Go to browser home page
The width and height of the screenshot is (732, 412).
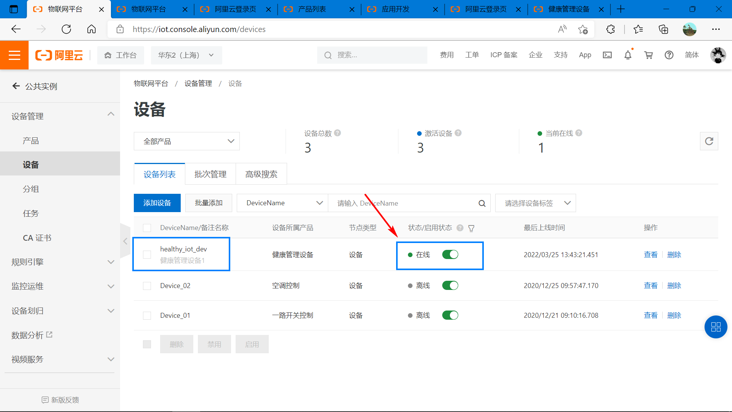(91, 29)
